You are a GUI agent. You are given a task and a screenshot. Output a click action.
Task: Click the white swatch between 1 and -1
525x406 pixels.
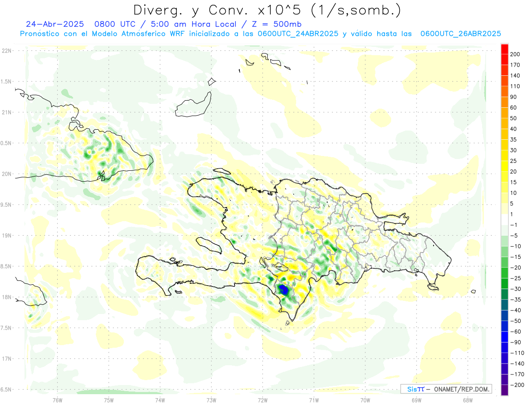coord(504,219)
